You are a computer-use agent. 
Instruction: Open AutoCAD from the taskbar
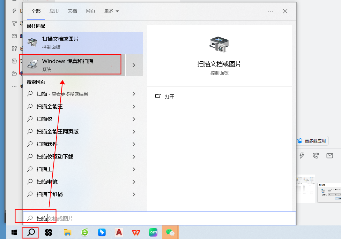click(x=119, y=232)
